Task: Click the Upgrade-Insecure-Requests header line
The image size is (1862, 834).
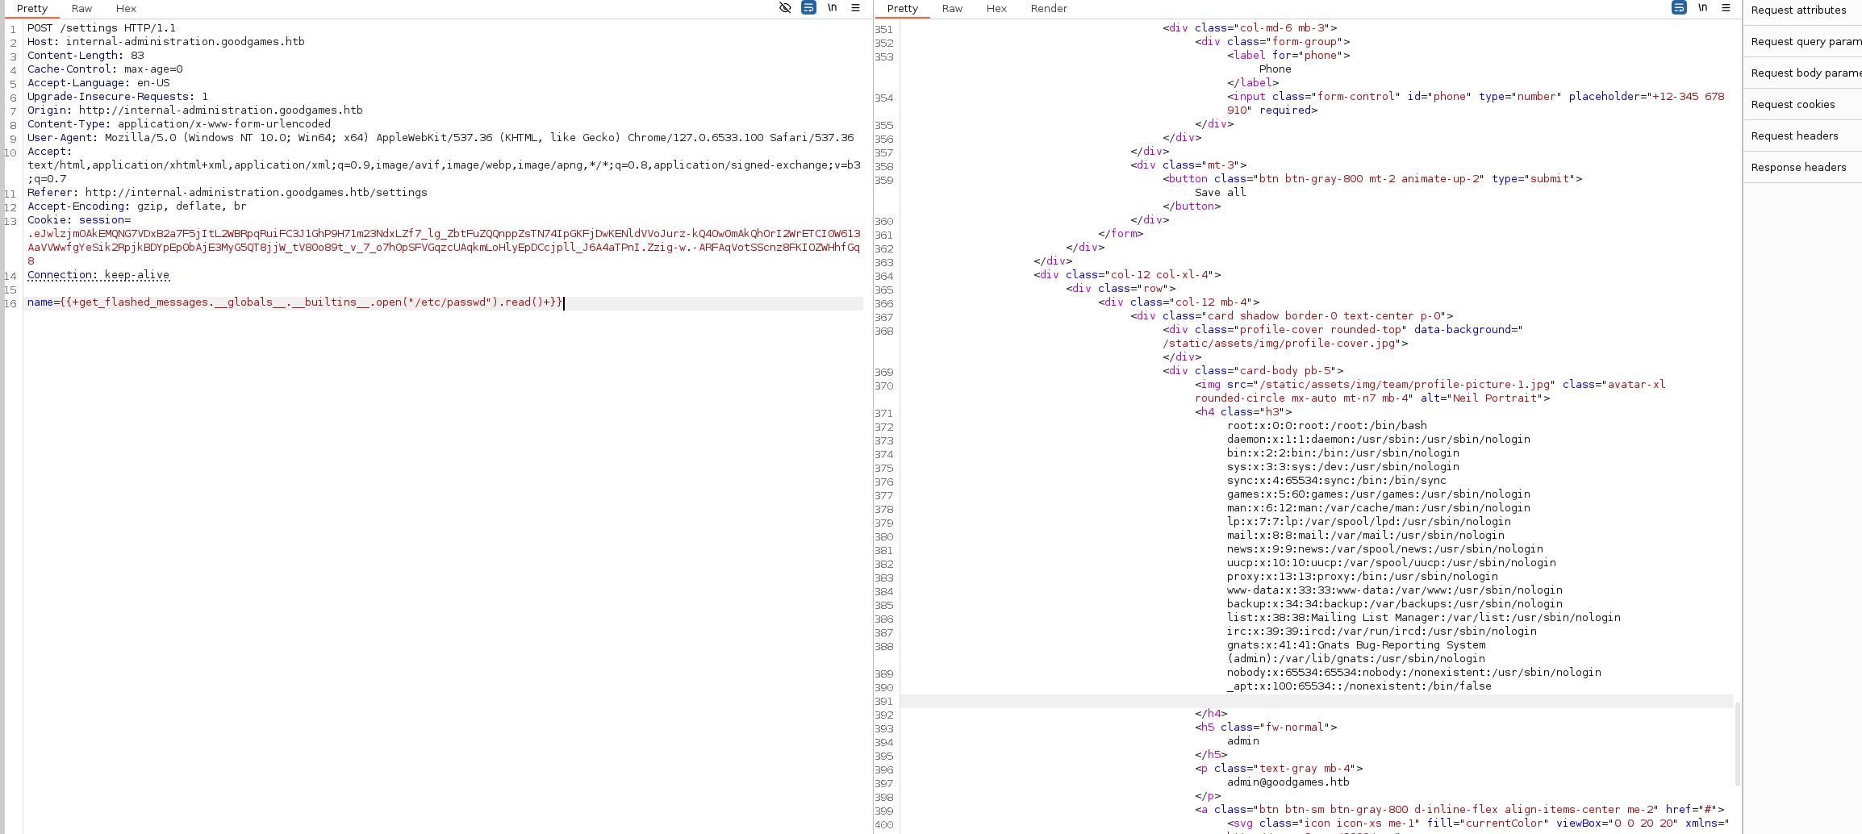Action: [118, 97]
